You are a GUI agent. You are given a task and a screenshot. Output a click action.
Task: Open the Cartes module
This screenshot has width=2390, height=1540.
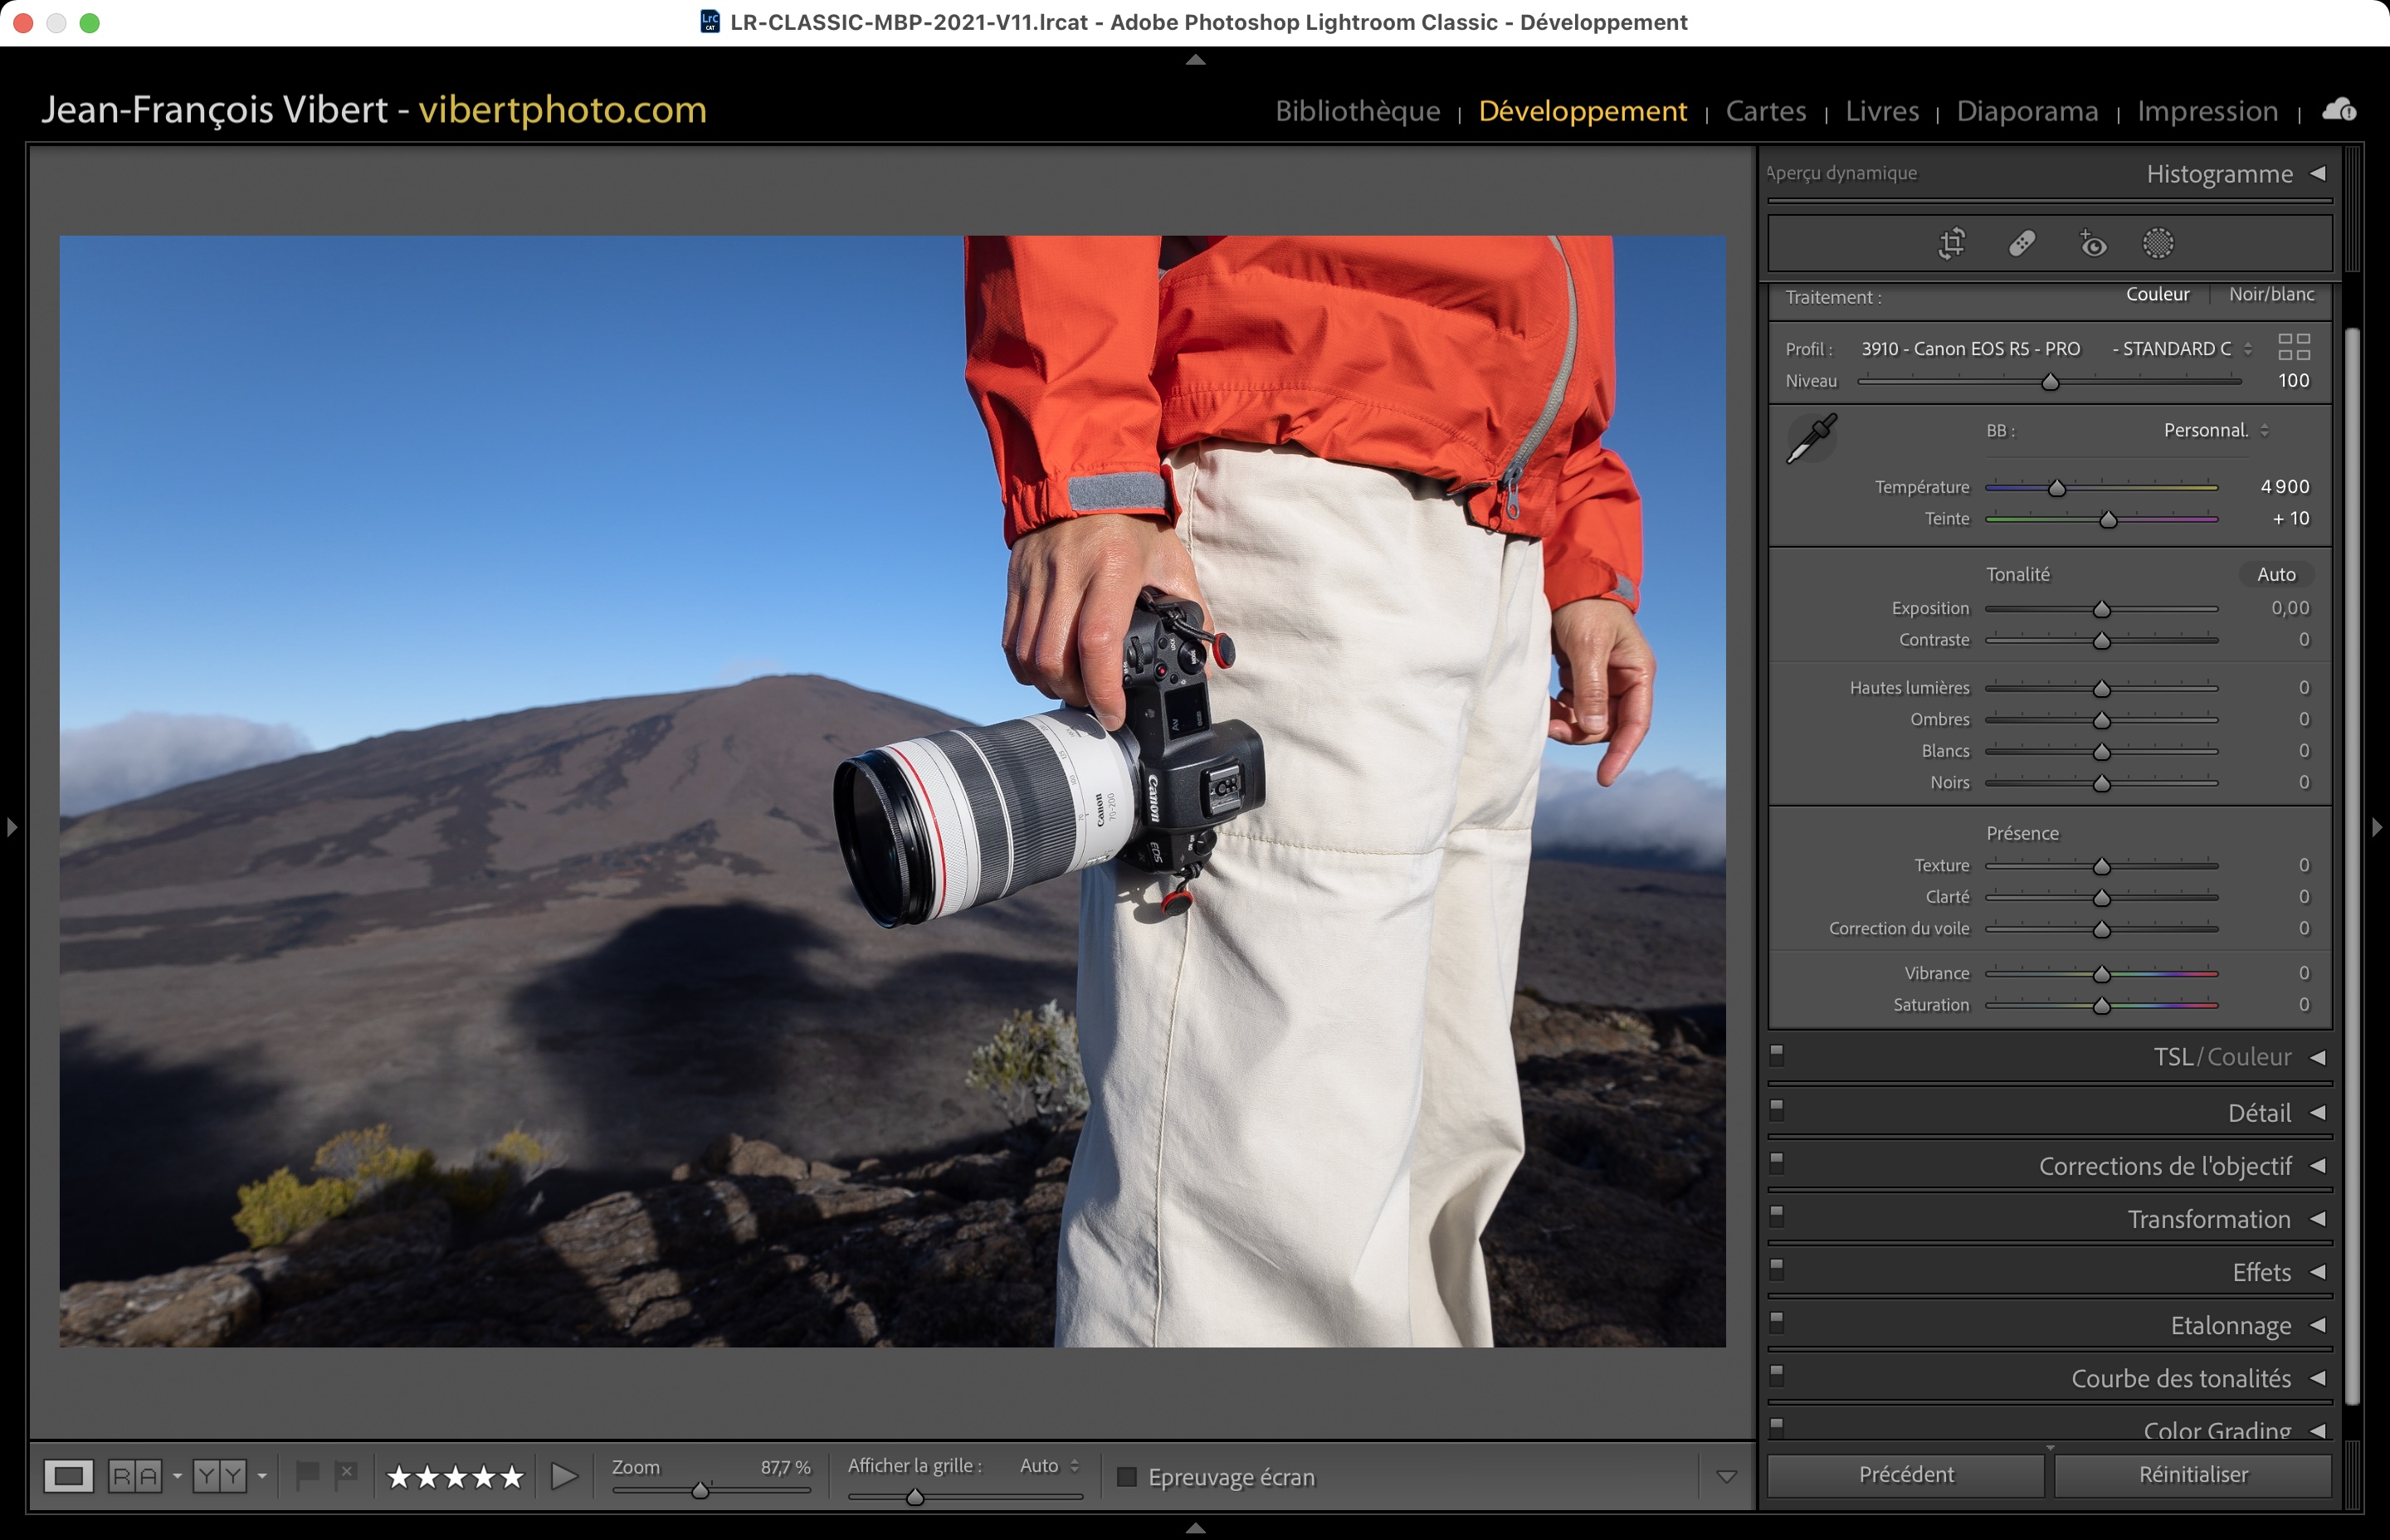coord(1765,111)
